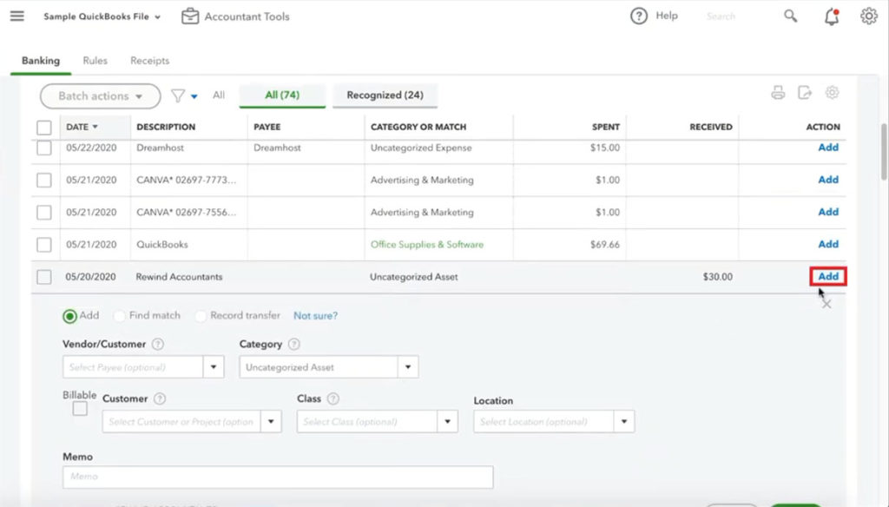The image size is (889, 507).
Task: Check the select-all checkbox in the table header
Action: pyautogui.click(x=44, y=127)
